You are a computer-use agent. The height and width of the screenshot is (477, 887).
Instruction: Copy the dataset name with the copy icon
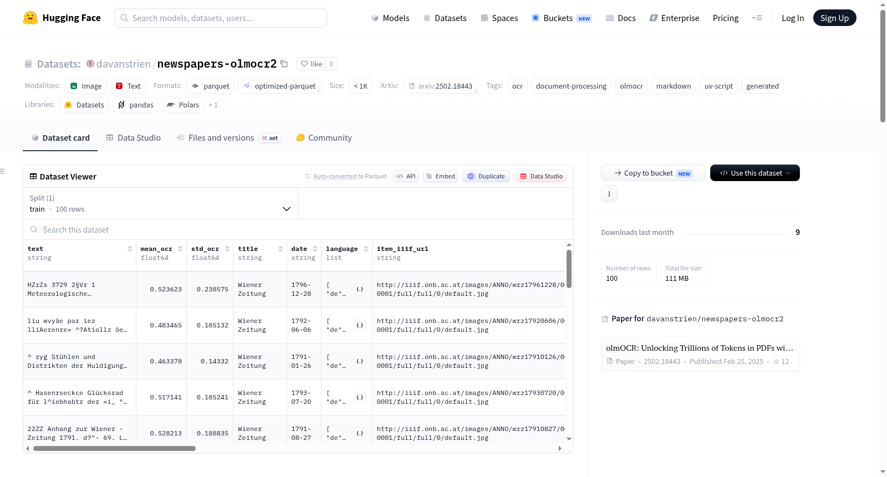click(x=284, y=64)
